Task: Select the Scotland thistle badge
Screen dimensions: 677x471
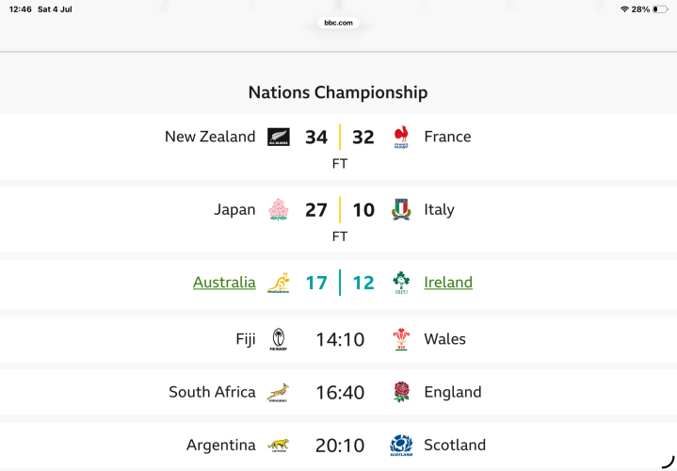Action: click(x=401, y=446)
